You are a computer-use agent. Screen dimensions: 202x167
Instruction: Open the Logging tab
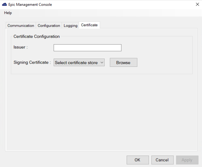(x=70, y=25)
